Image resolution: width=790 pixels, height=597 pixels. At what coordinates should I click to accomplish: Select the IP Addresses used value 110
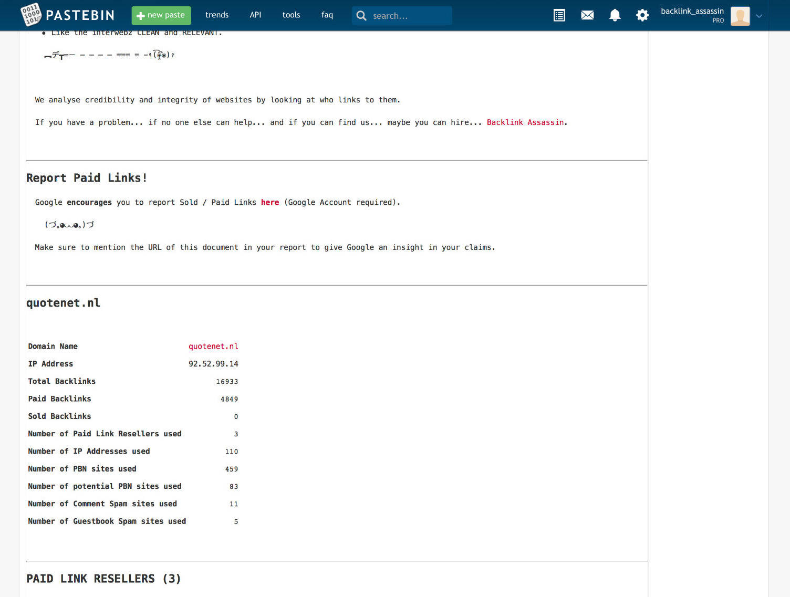[232, 452]
